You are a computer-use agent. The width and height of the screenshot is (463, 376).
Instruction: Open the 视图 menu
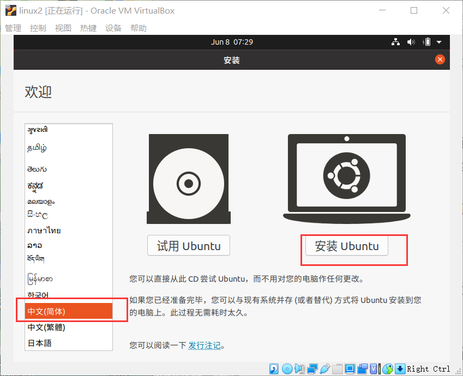[x=63, y=28]
